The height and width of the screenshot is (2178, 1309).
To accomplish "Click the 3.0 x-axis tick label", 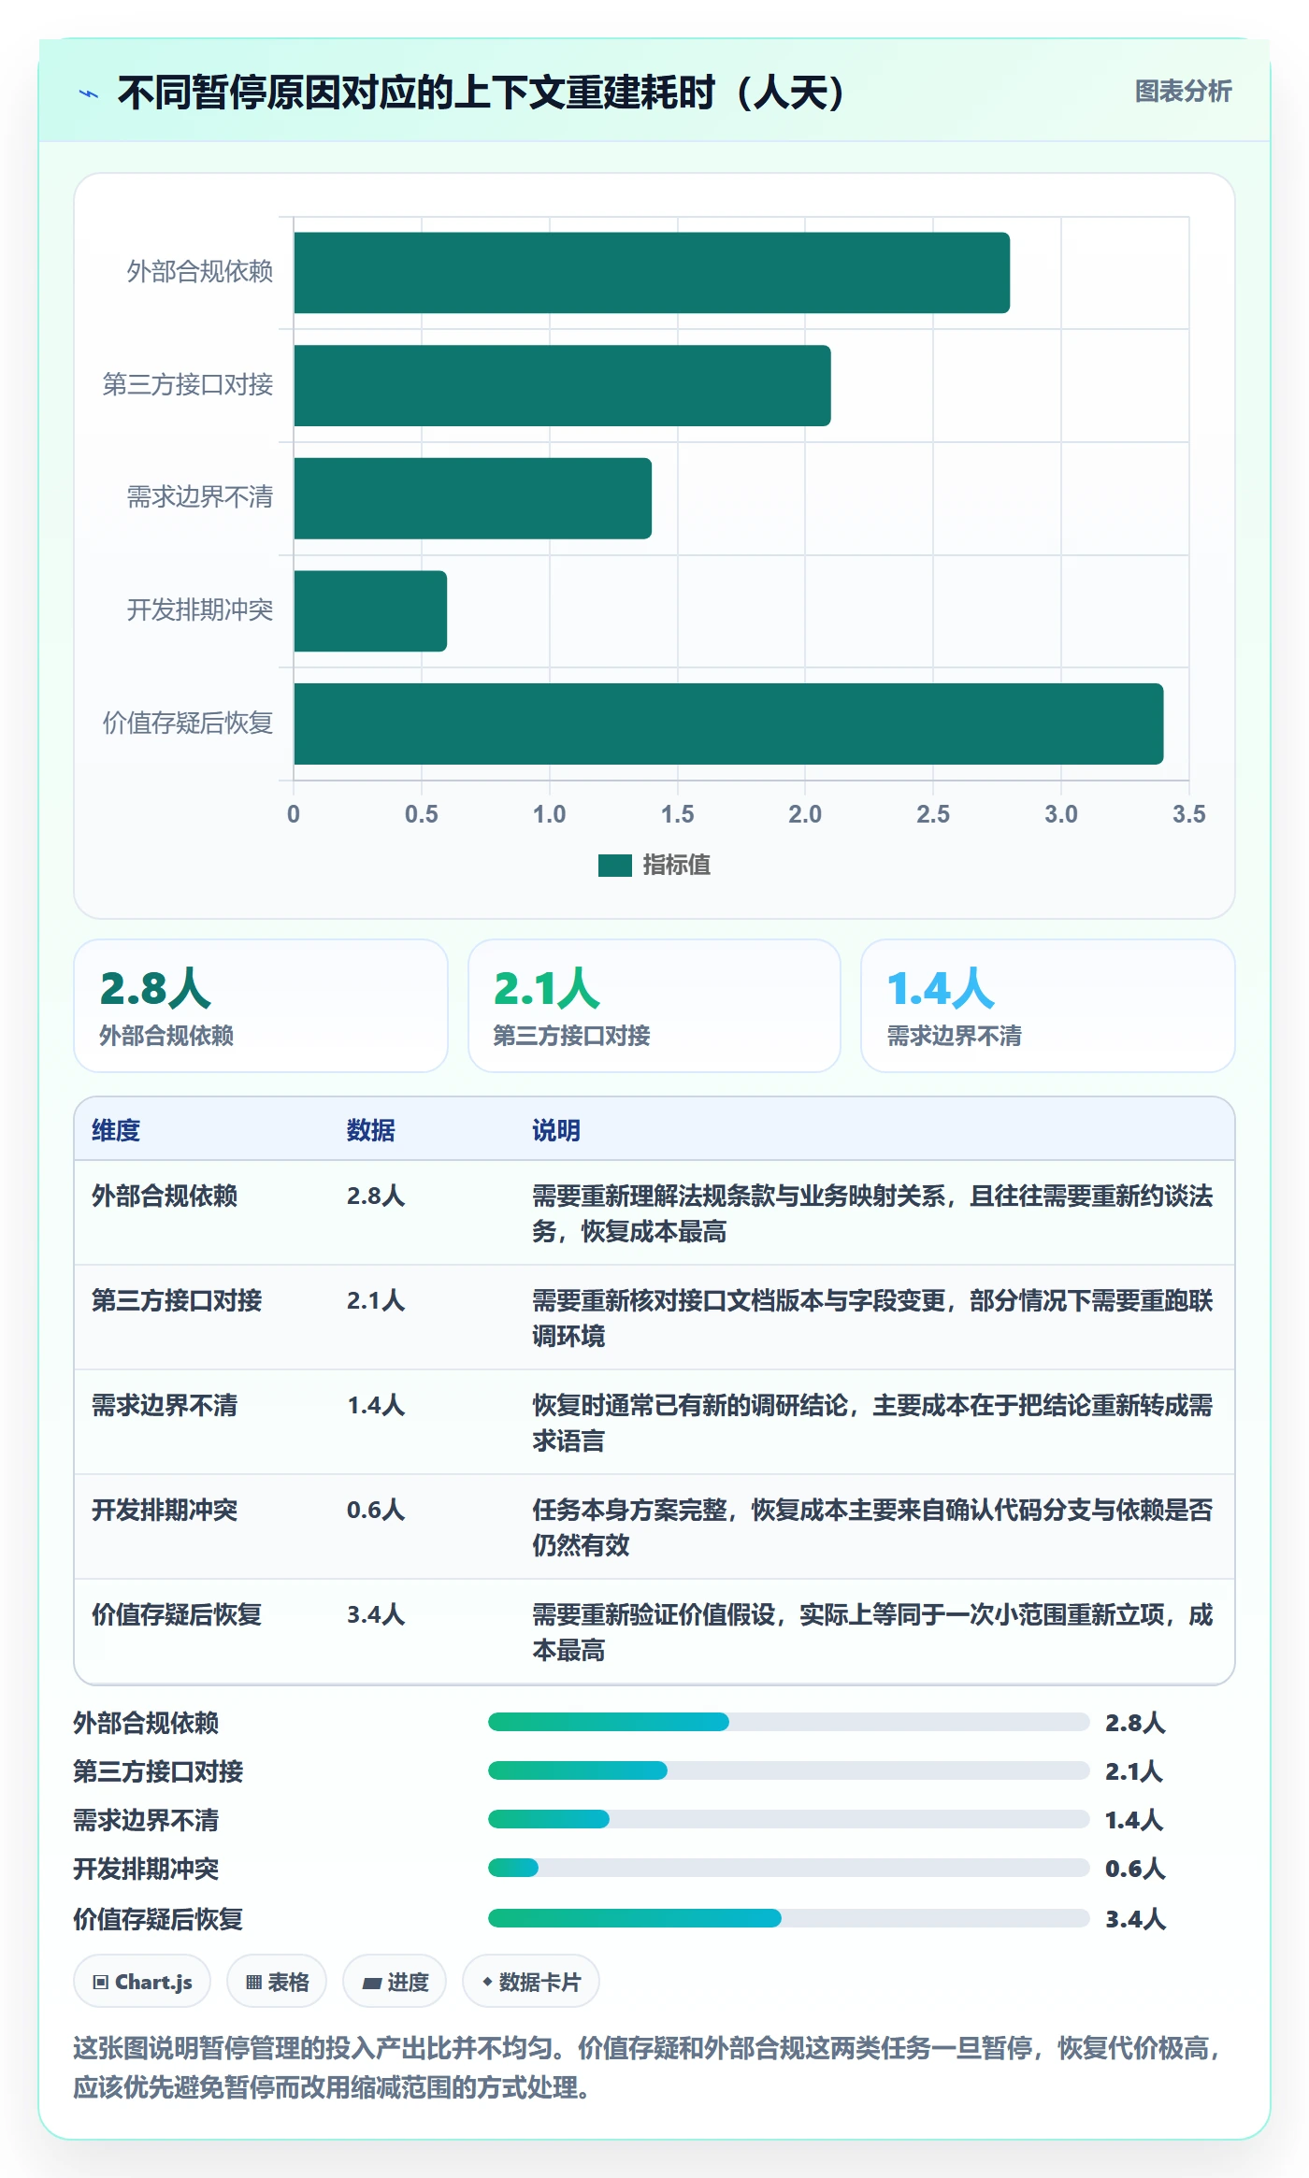I will [x=1061, y=814].
